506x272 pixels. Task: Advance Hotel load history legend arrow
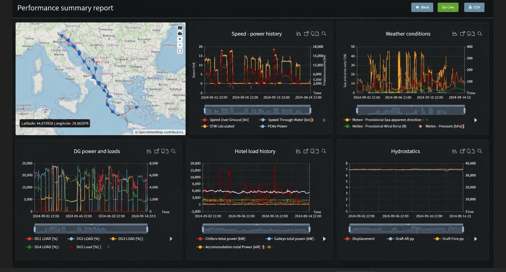[x=324, y=239]
